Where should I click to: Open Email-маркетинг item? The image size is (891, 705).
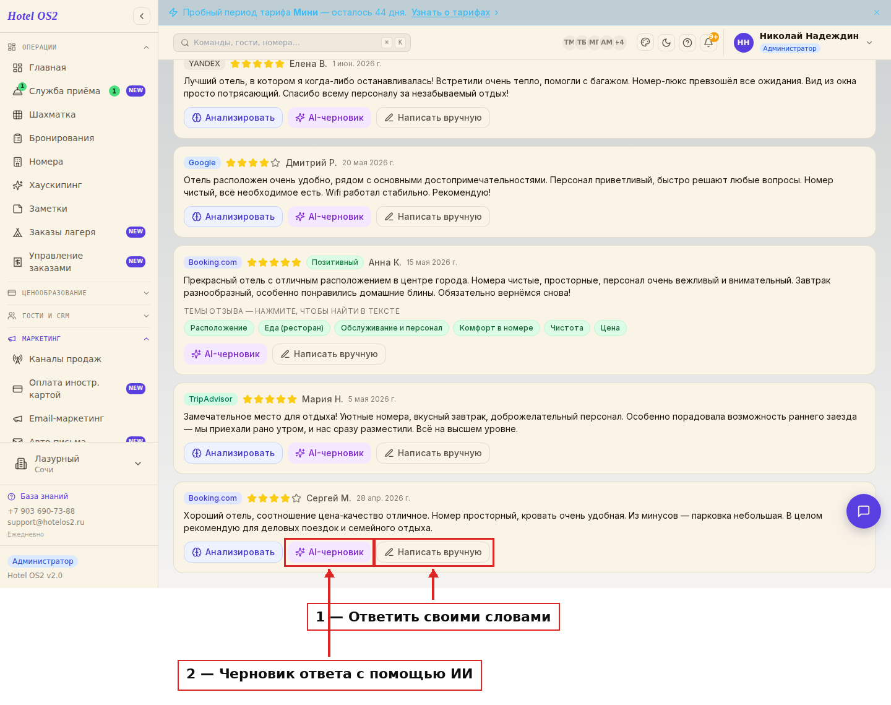(79, 418)
